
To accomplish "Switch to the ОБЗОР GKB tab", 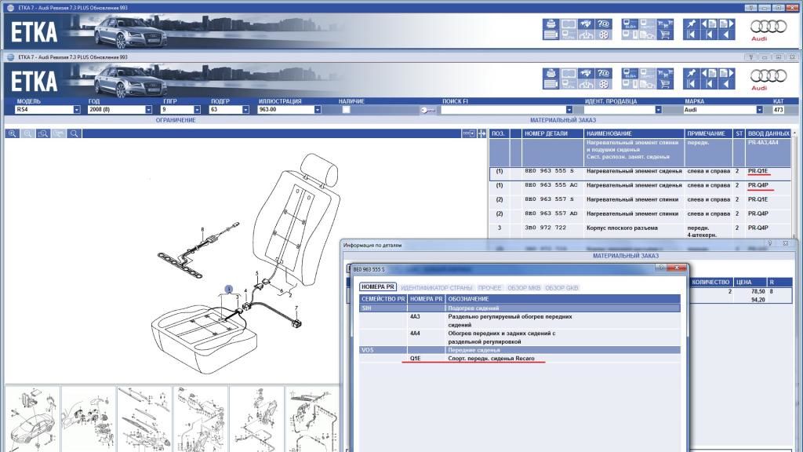I will pos(561,288).
